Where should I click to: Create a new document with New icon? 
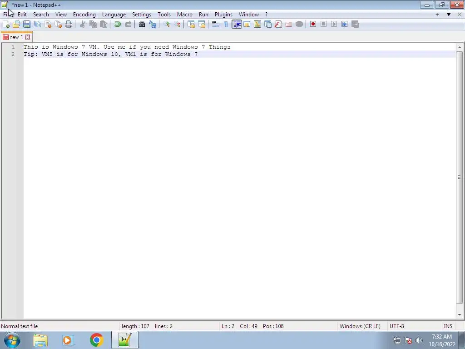pos(6,25)
